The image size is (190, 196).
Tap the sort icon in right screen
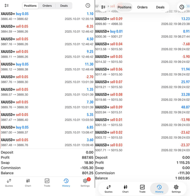tap(103, 7)
